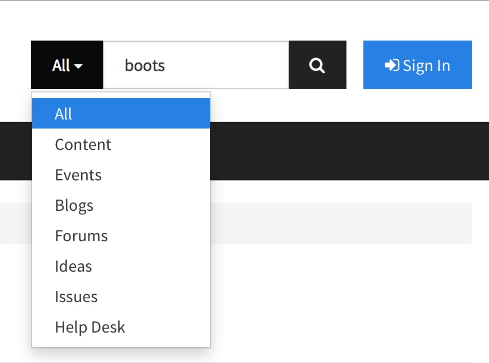The image size is (489, 363).
Task: Select Ideas from the dropdown list
Action: point(73,266)
